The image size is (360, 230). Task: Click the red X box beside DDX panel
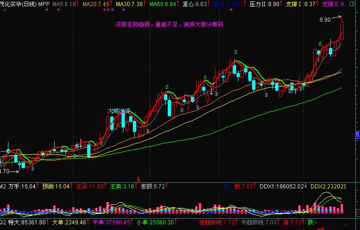358,213
